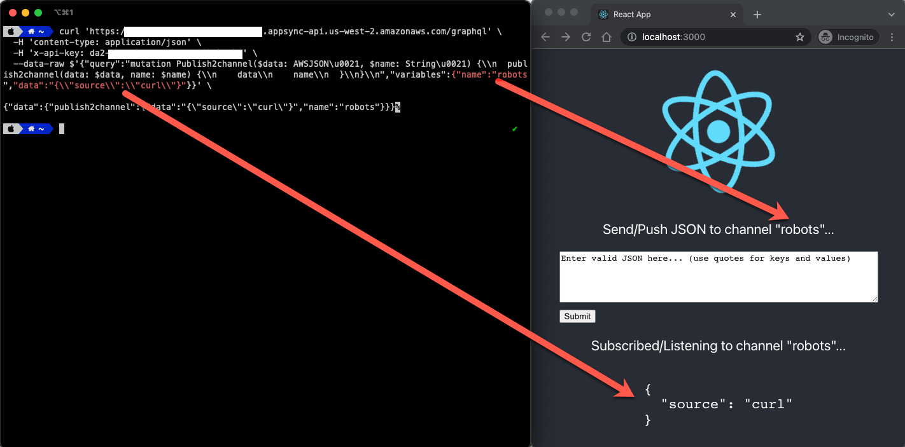Image resolution: width=905 pixels, height=447 pixels.
Task: Click the green checkmark status in terminal
Action: [514, 129]
